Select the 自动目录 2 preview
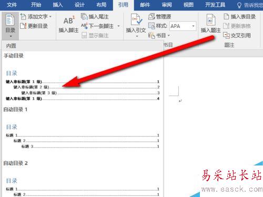This screenshot has width=263, height=197. pos(83,186)
